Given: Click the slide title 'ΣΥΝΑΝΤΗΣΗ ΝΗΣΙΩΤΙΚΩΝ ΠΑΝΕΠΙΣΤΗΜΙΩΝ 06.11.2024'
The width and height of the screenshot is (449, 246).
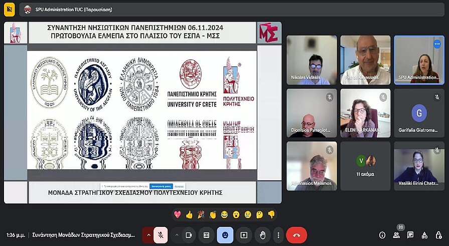Looking at the screenshot, I should (x=135, y=28).
